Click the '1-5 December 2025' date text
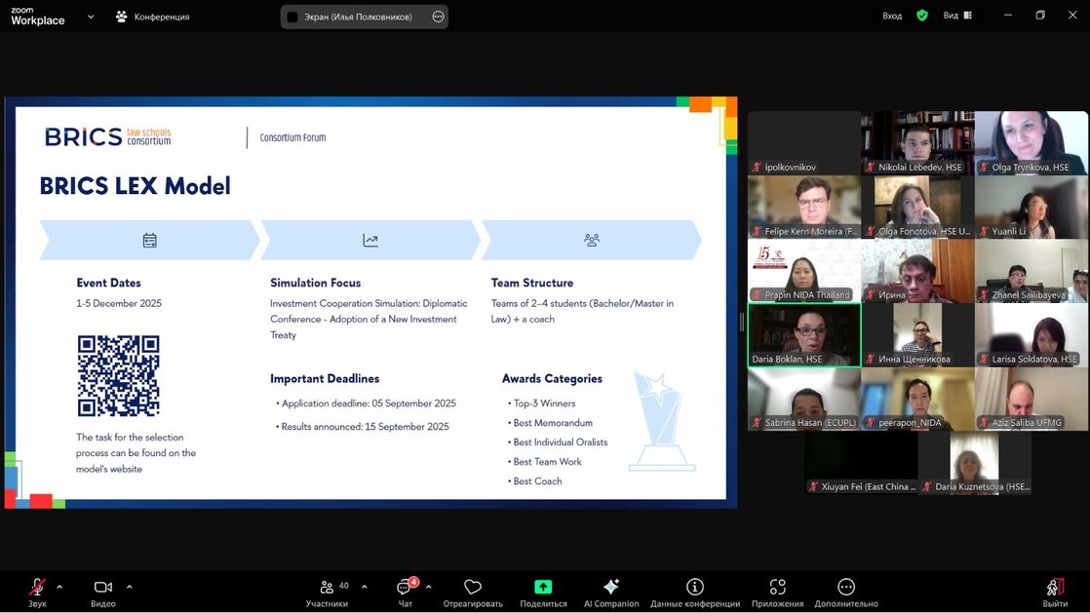This screenshot has width=1090, height=613. tap(119, 303)
